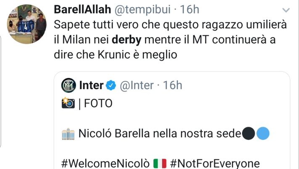The height and width of the screenshot is (169, 299).
Task: Click the black circle emoji
Action: [x=249, y=134]
